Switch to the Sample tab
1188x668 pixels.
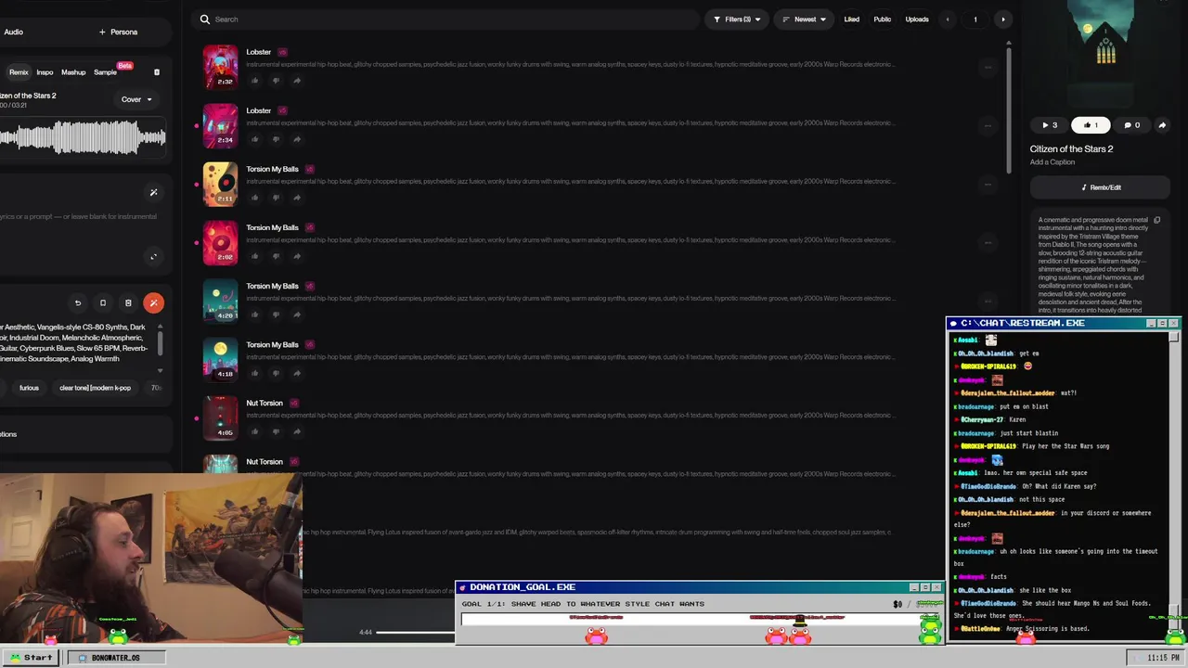[x=105, y=72]
